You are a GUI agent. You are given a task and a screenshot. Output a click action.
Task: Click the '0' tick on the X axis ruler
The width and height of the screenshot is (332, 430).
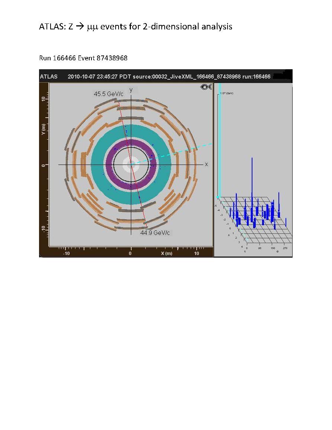(x=130, y=254)
